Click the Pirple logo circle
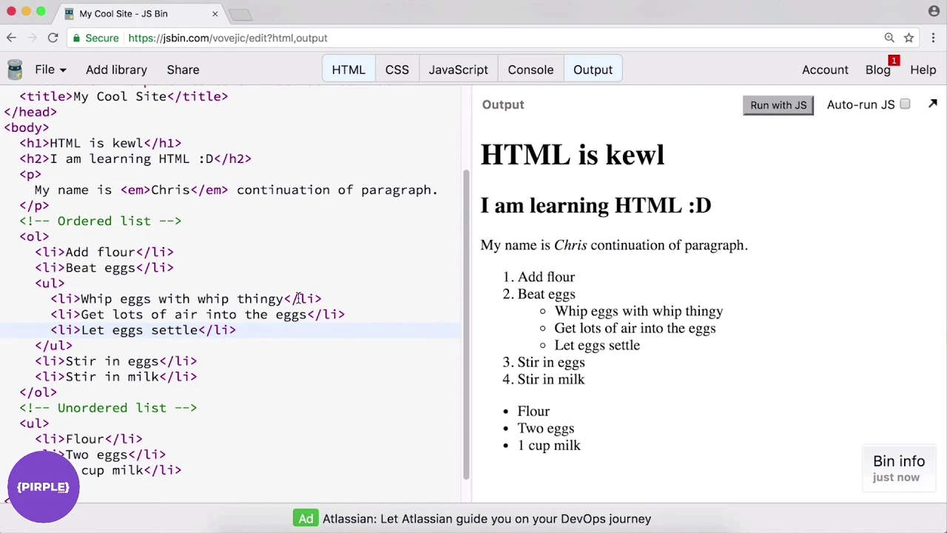The width and height of the screenshot is (947, 533). coord(43,487)
